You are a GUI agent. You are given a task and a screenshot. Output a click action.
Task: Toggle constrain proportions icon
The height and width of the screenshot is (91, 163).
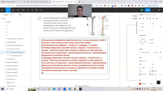[x=160, y=27]
